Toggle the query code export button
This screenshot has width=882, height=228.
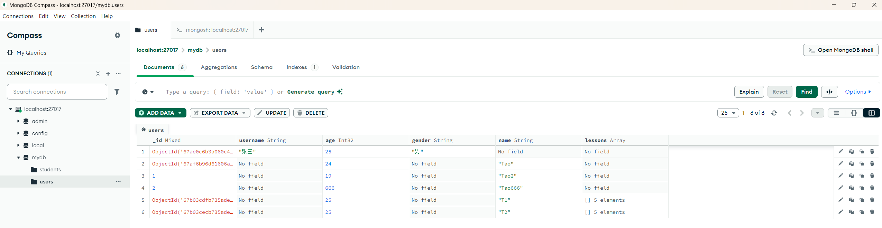[x=829, y=92]
